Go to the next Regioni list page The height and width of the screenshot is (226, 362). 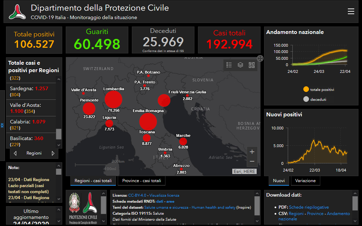pyautogui.click(x=53, y=153)
